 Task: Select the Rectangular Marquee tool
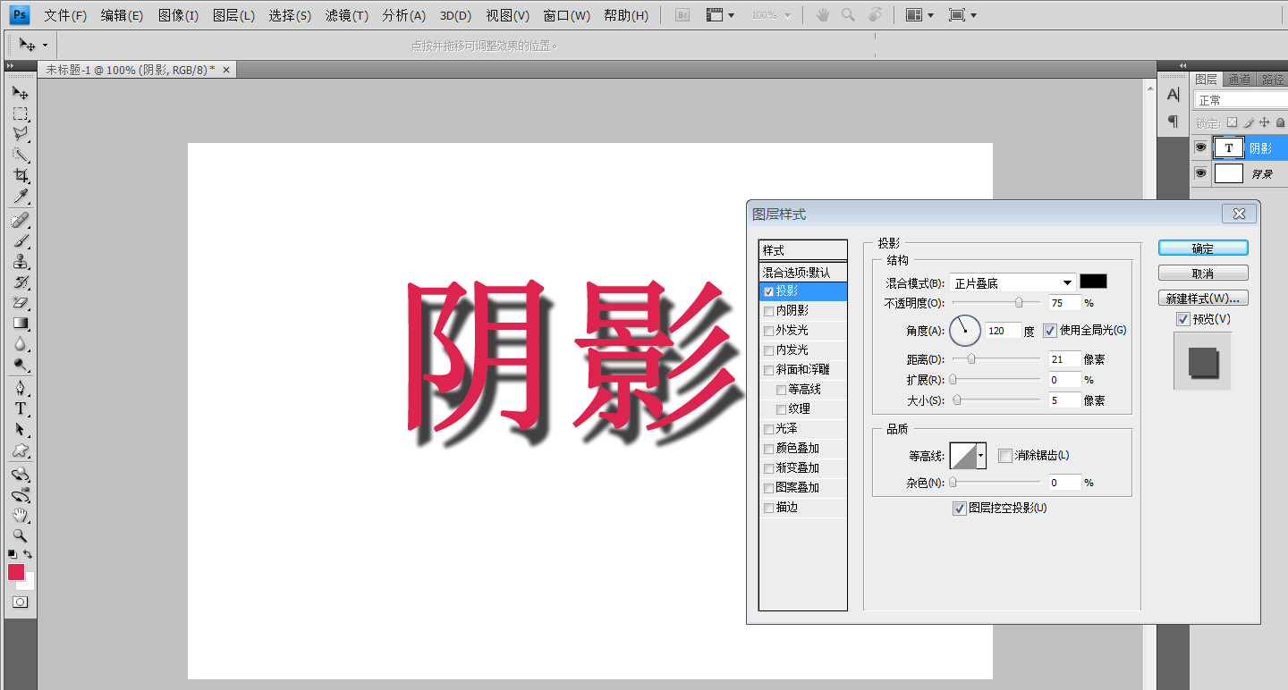point(20,114)
